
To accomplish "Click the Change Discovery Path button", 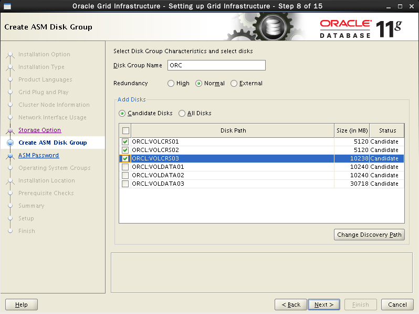I will point(369,235).
